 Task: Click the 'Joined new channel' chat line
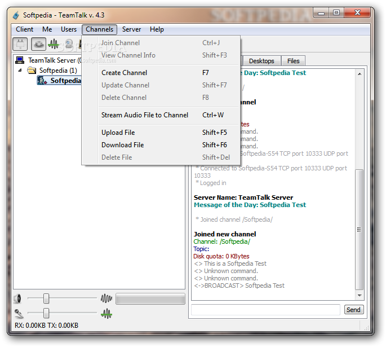(x=225, y=234)
